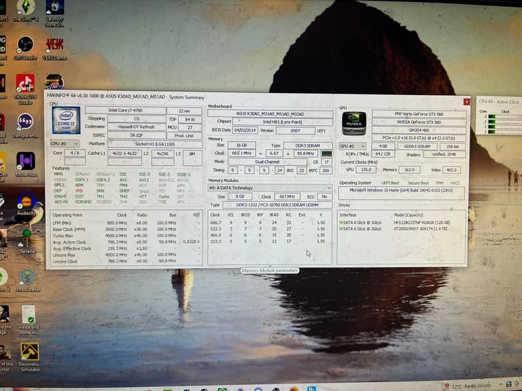This screenshot has height=391, width=522.
Task: Click the Microsoft Windows 10 Home operating system field
Action: tap(401, 193)
